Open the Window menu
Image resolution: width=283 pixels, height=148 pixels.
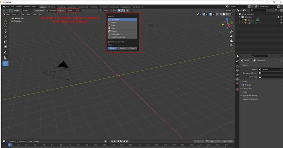click(27, 7)
